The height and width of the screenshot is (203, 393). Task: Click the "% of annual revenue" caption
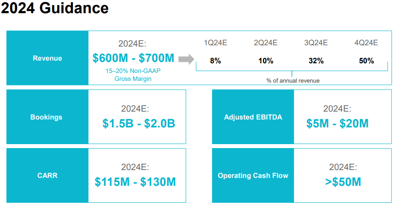point(293,80)
